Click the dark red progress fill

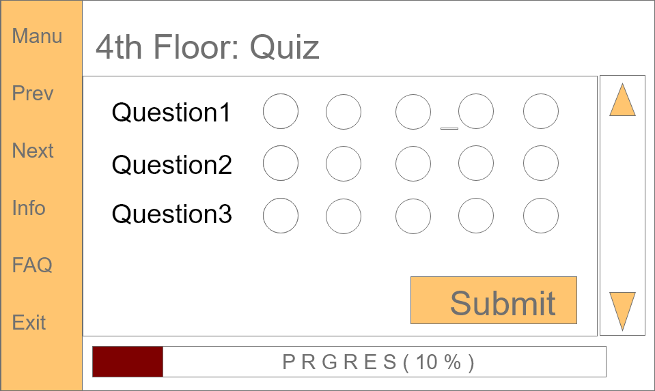tap(128, 362)
